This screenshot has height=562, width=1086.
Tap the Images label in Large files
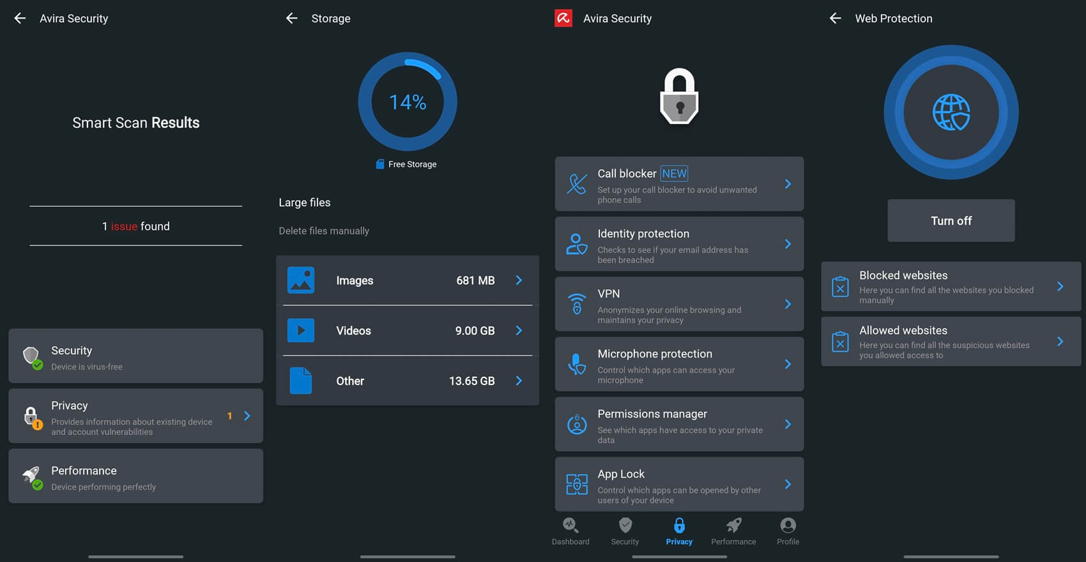pyautogui.click(x=355, y=280)
